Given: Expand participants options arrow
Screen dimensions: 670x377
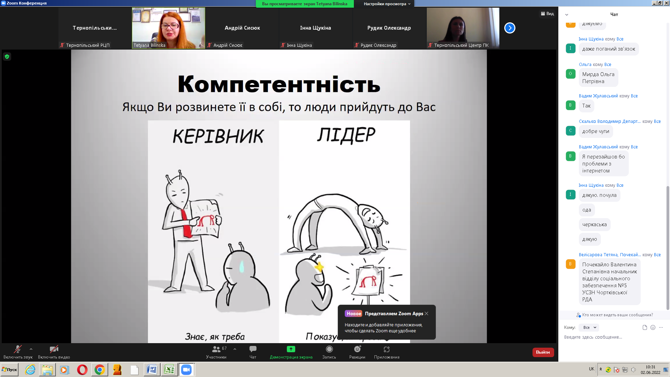Looking at the screenshot, I should coord(235,349).
